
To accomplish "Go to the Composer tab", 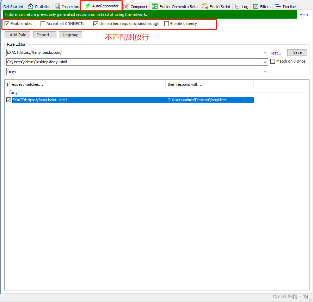I will (x=136, y=7).
